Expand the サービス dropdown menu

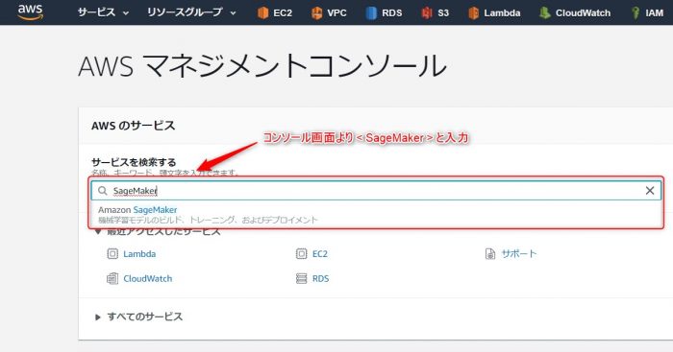(103, 12)
